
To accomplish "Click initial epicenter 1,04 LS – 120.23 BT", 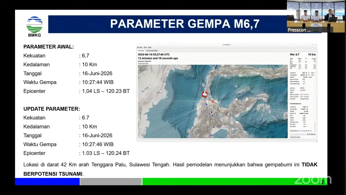I will pyautogui.click(x=106, y=91).
